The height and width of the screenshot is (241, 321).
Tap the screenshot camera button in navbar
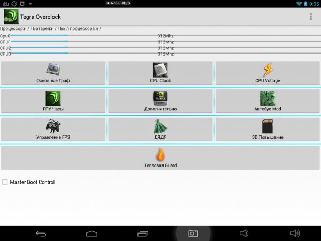193,234
